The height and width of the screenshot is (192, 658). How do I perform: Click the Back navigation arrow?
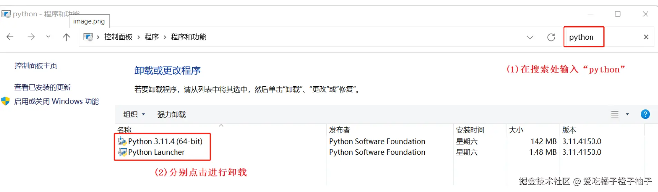tap(10, 37)
